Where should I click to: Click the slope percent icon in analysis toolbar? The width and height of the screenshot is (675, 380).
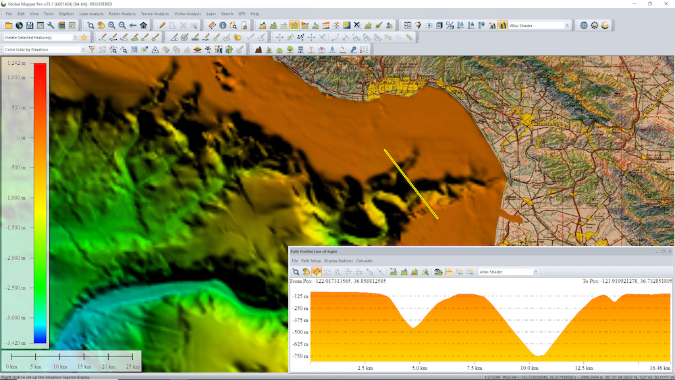coord(450,26)
